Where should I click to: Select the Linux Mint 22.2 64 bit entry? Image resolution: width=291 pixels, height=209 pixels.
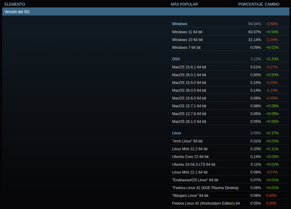point(190,149)
